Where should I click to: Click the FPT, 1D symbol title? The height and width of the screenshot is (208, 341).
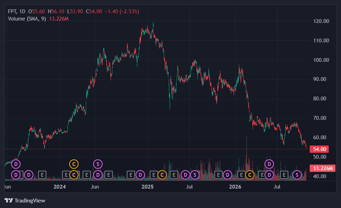(17, 11)
